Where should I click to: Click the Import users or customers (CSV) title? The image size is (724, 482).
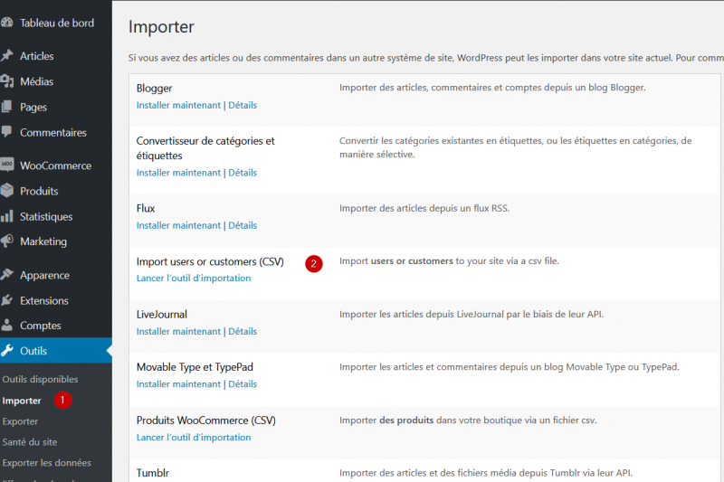(210, 261)
